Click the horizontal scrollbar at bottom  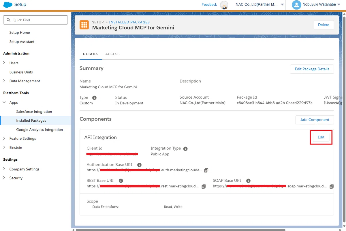coord(180,230)
